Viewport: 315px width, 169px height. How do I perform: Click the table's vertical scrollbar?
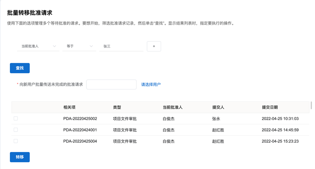pyautogui.click(x=311, y=105)
